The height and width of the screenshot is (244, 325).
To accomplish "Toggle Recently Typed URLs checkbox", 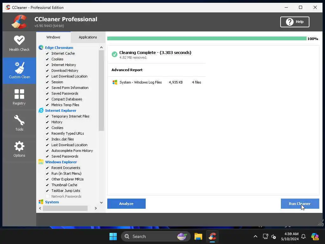I will pyautogui.click(x=47, y=134).
